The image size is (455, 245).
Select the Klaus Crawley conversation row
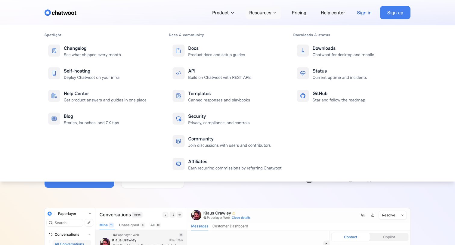click(x=141, y=238)
